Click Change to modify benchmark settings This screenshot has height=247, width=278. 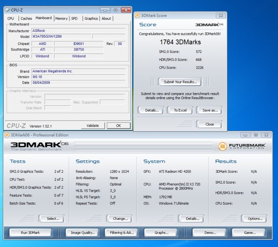coord(120,218)
